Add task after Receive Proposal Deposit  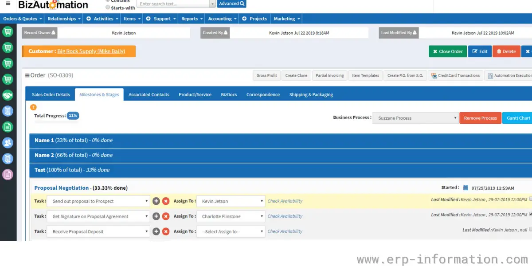156,231
